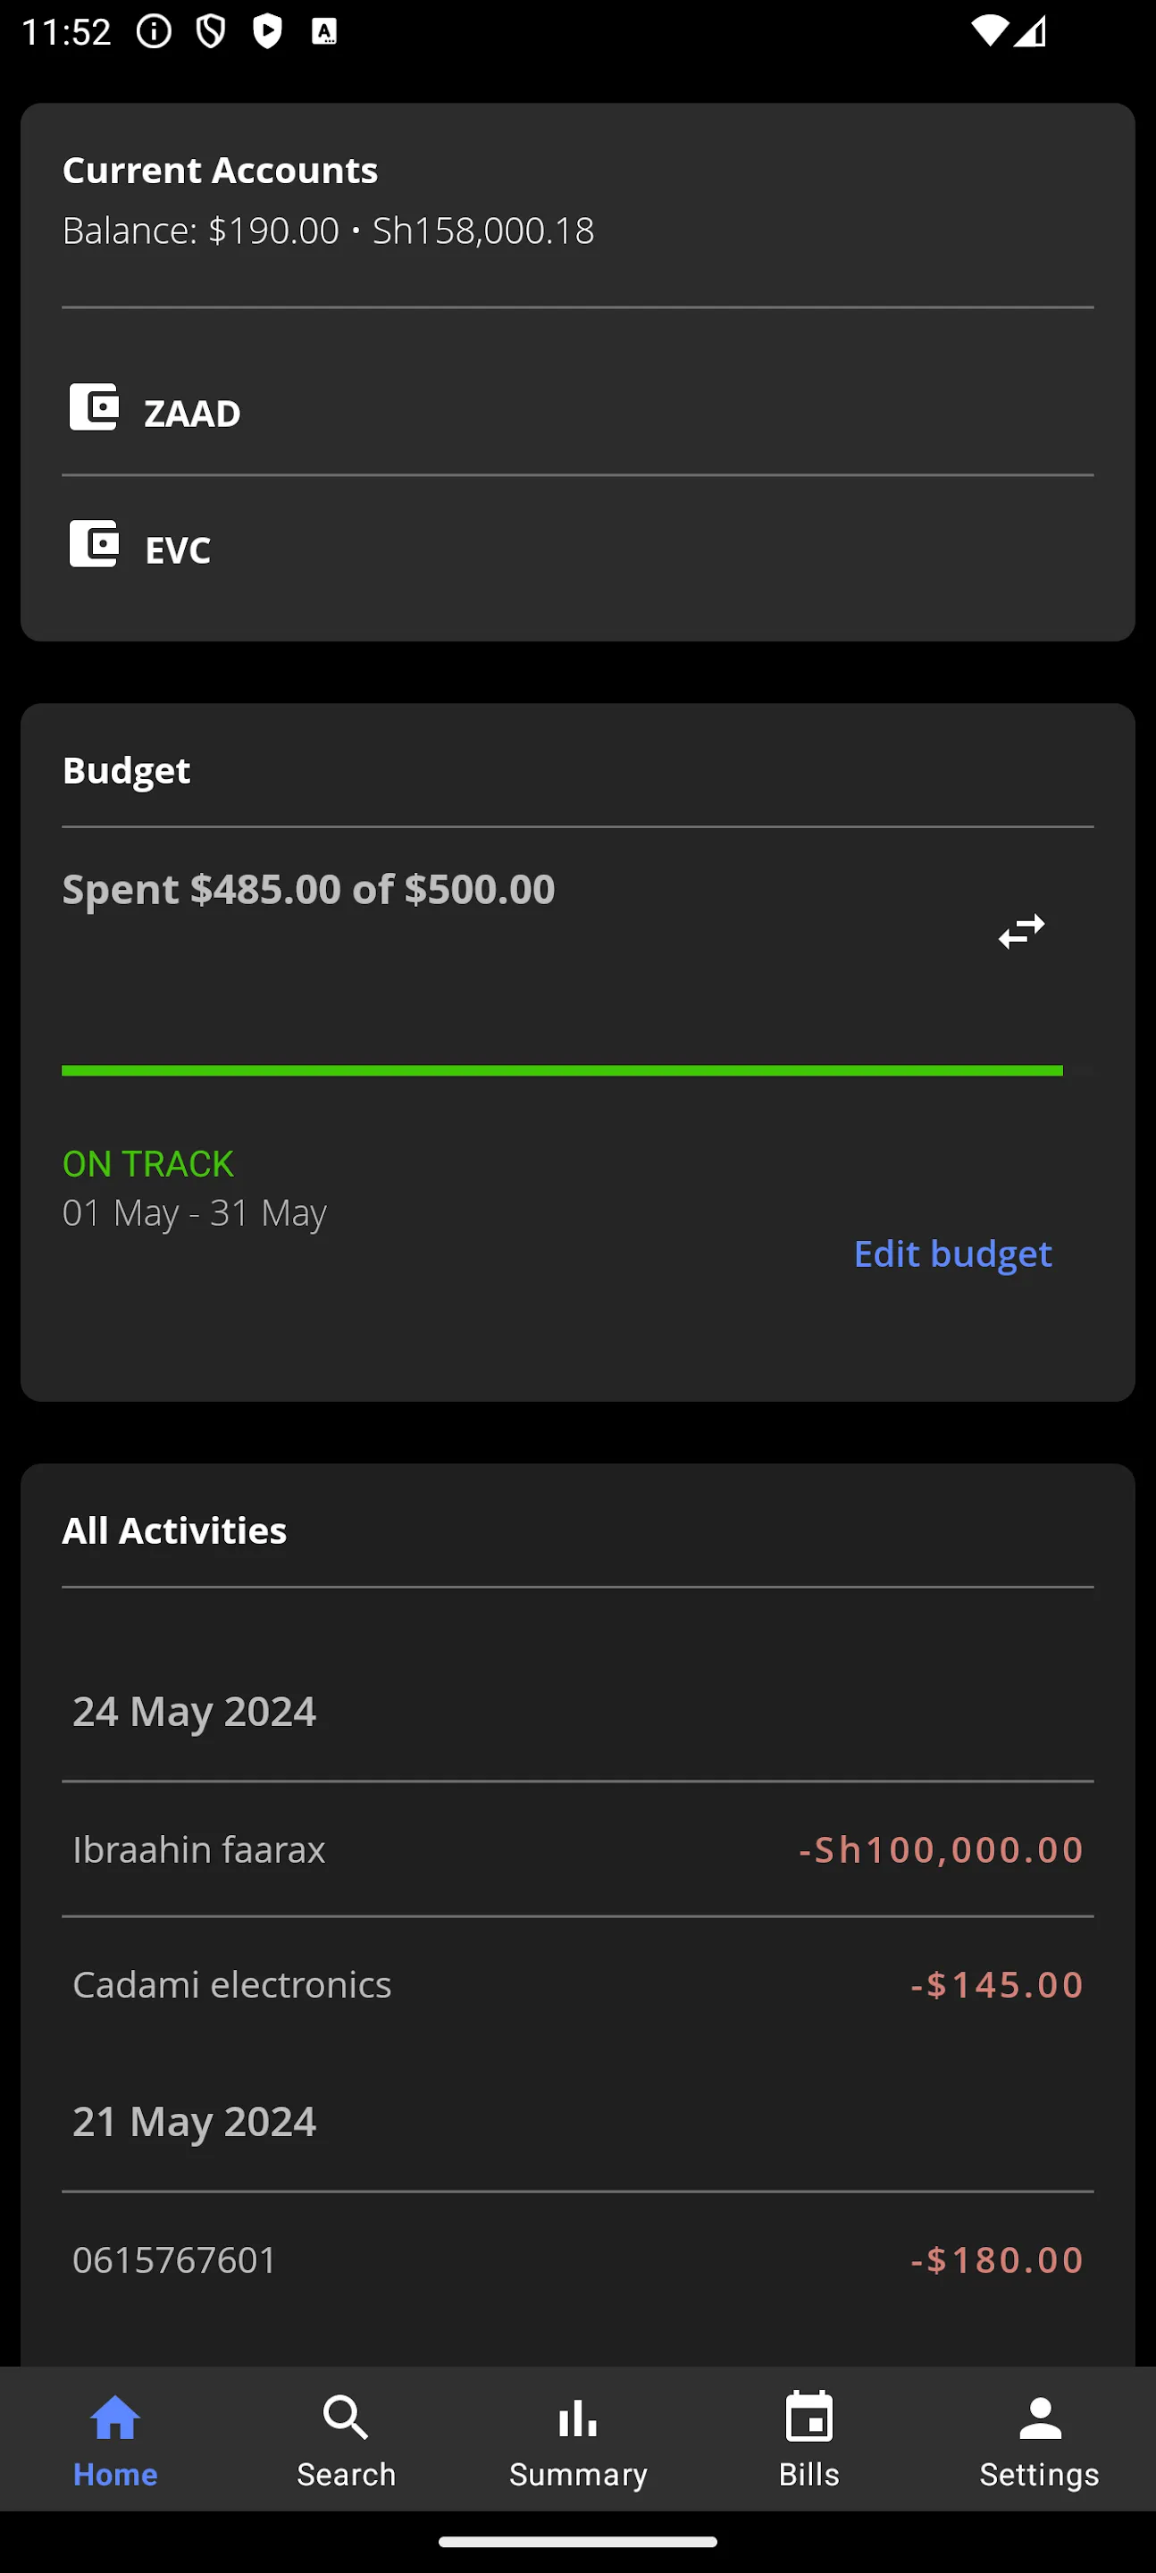The height and width of the screenshot is (2573, 1156).
Task: Tap the Current Accounts balance header
Action: 328,200
